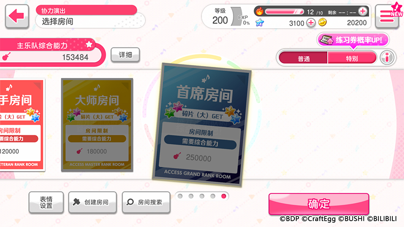
Task: Open 房间搜索 room search
Action: pos(146,202)
